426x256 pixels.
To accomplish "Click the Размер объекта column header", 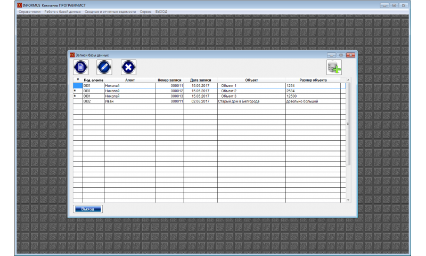I will point(313,80).
